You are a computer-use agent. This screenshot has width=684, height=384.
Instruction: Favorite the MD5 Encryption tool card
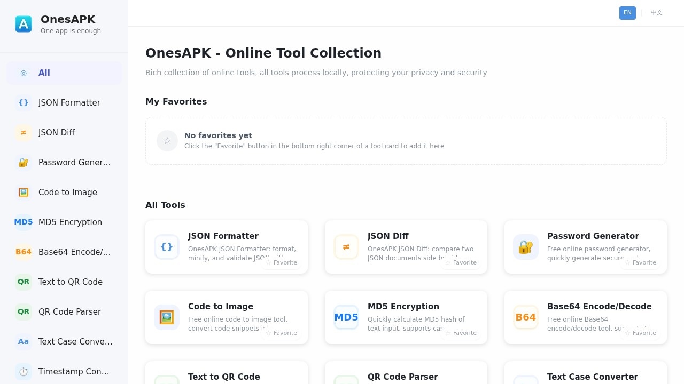click(x=461, y=333)
